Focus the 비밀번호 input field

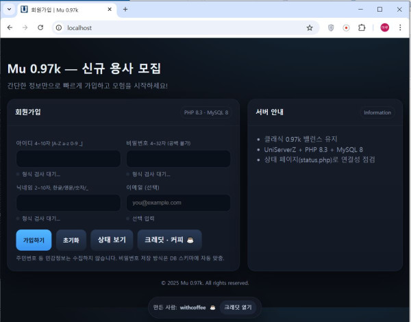(x=178, y=159)
